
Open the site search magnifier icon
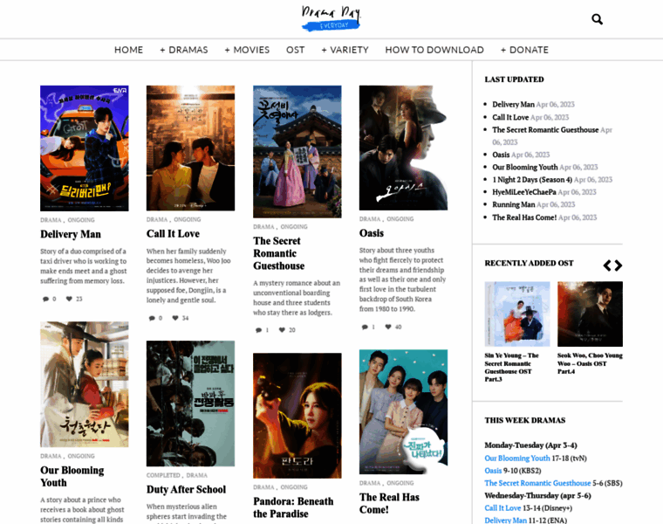pyautogui.click(x=597, y=19)
